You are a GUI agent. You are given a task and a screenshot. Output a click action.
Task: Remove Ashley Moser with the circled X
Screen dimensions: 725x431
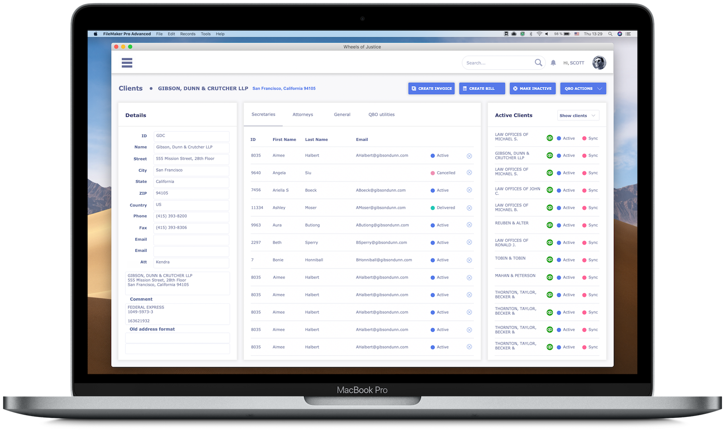point(469,208)
